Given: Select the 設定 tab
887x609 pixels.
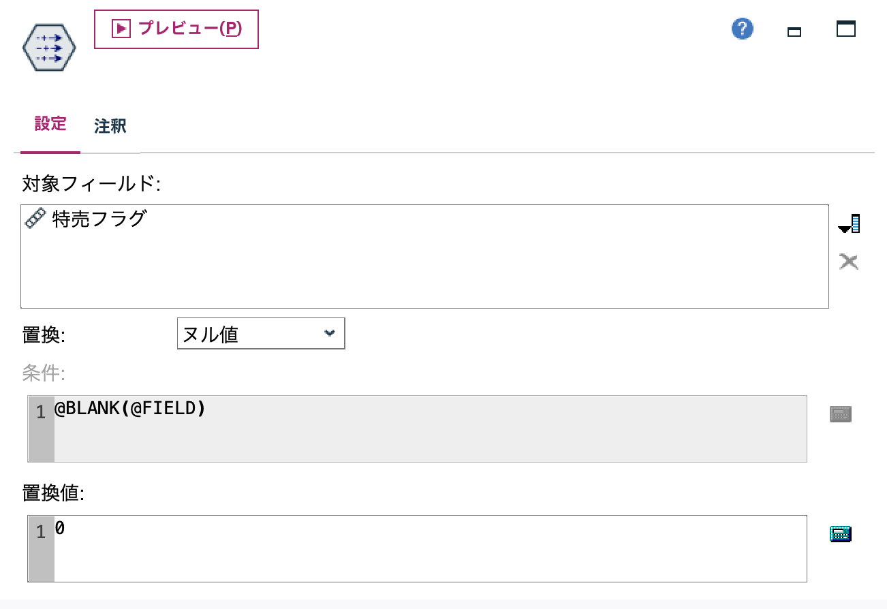Looking at the screenshot, I should pyautogui.click(x=50, y=124).
